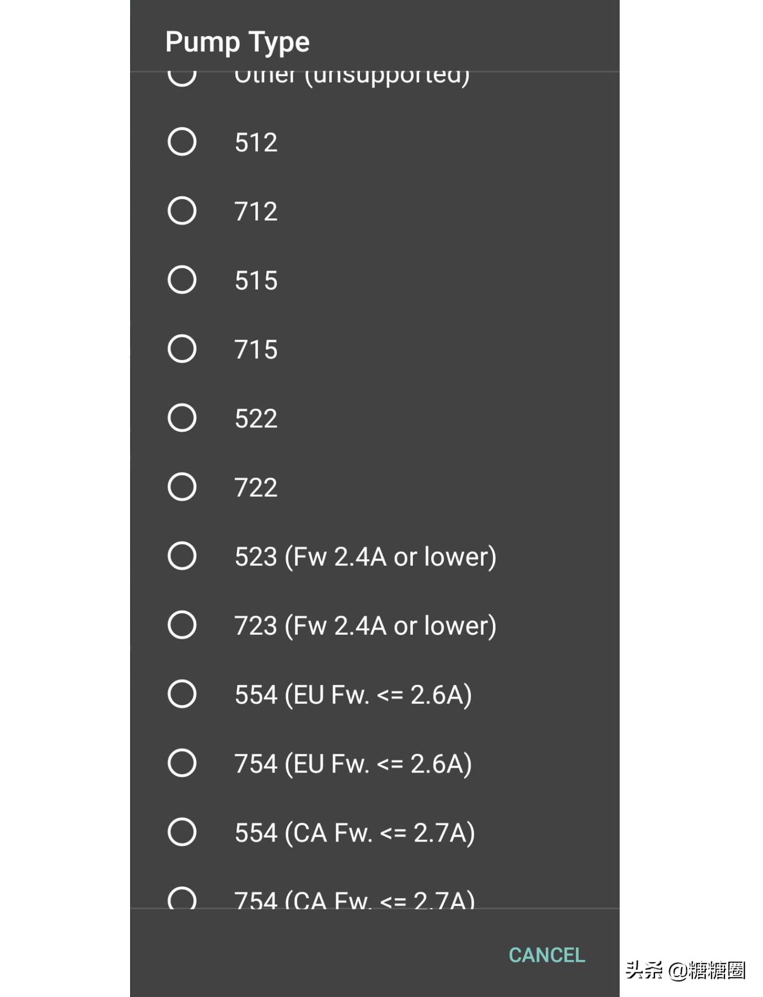Click the 523 (Fw 2.4A or lower) label
The height and width of the screenshot is (997, 763).
coord(365,556)
